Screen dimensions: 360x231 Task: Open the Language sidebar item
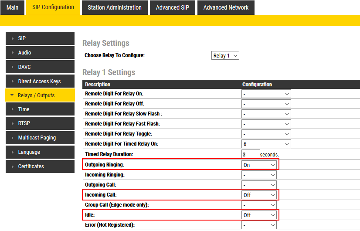(40, 152)
